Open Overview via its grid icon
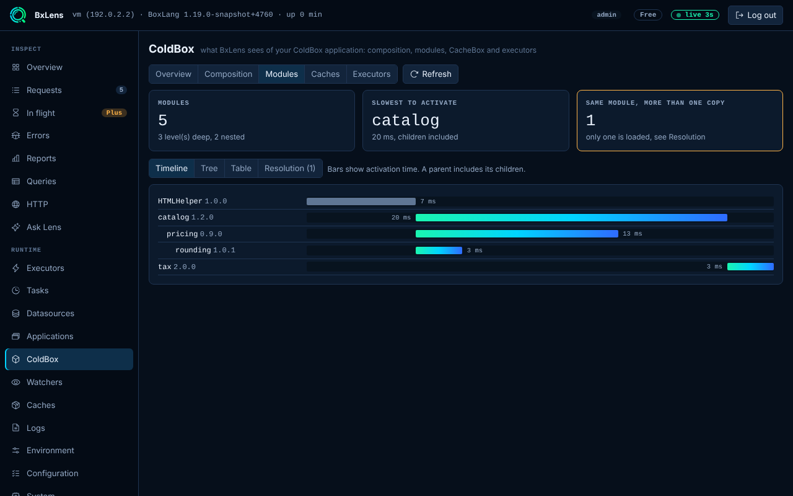The image size is (793, 496). pos(16,67)
